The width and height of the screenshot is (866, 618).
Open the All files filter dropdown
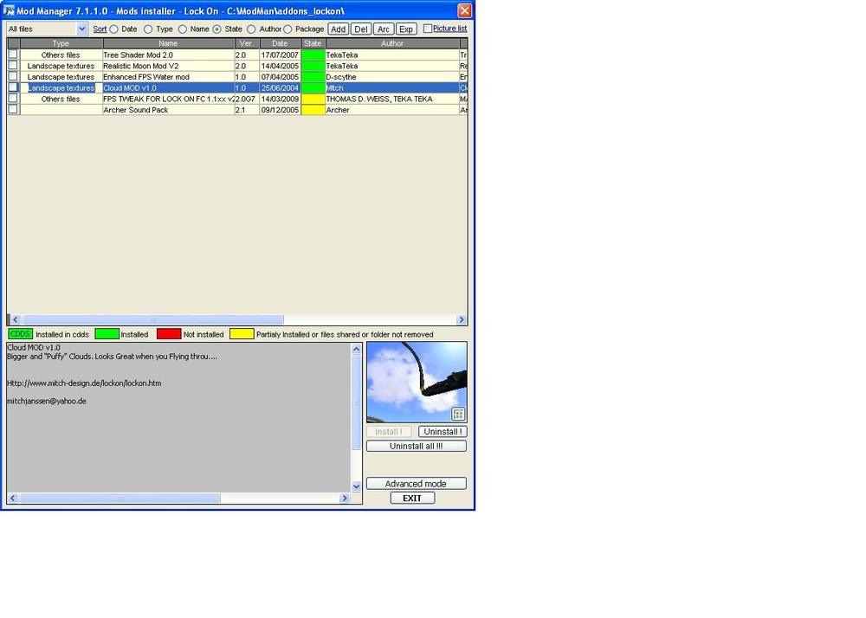[81, 29]
